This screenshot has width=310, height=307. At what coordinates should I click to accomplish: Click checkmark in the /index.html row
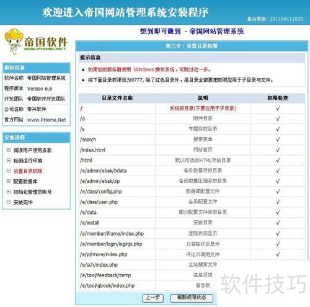[278, 150]
